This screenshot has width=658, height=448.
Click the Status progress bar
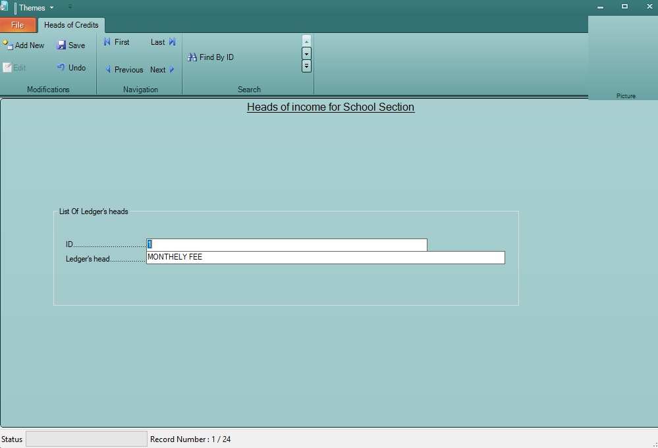coord(86,438)
